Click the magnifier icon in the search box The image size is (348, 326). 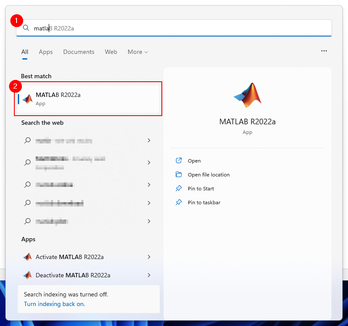click(x=26, y=28)
